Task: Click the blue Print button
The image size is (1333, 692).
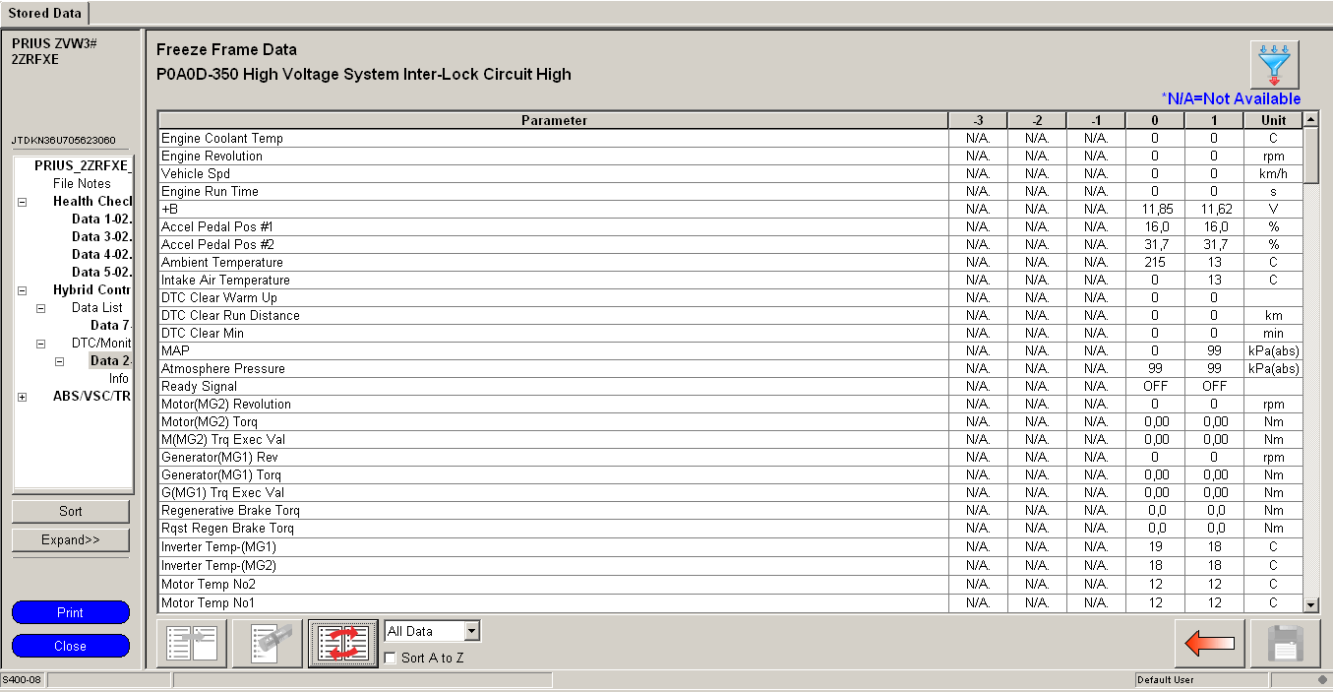Action: point(71,612)
